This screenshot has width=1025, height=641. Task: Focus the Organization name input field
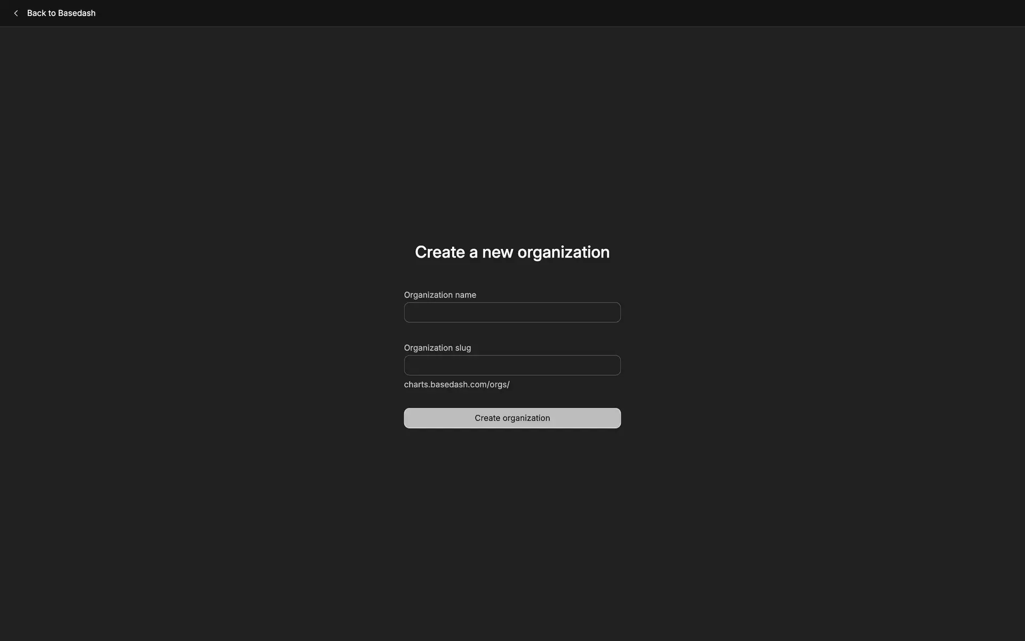coord(512,312)
